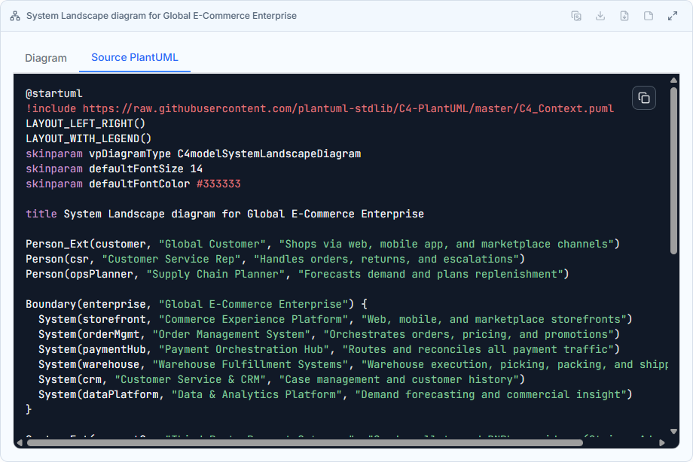693x462 pixels.
Task: Select the Source PlantUML tab
Action: click(x=134, y=57)
